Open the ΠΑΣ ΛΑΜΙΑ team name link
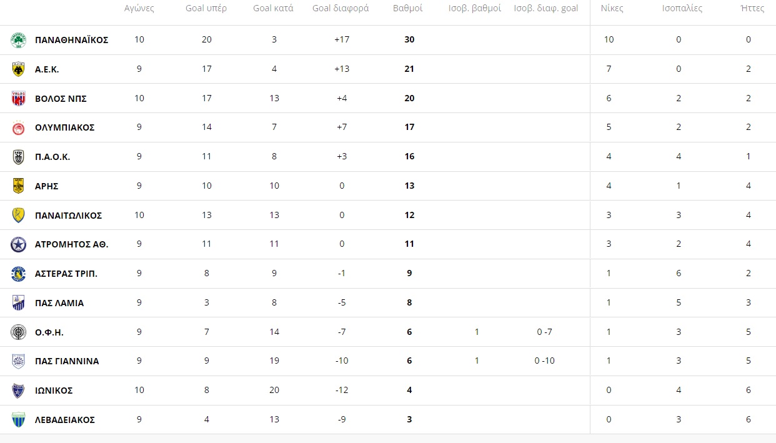 [x=59, y=303]
